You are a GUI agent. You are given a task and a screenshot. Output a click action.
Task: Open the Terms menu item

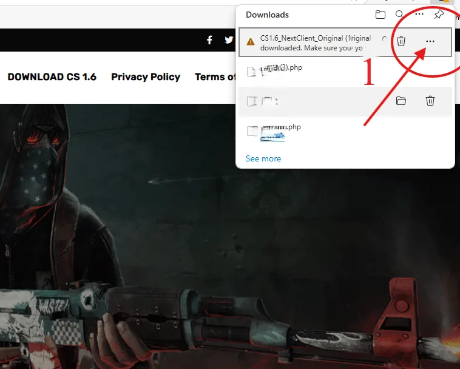215,77
